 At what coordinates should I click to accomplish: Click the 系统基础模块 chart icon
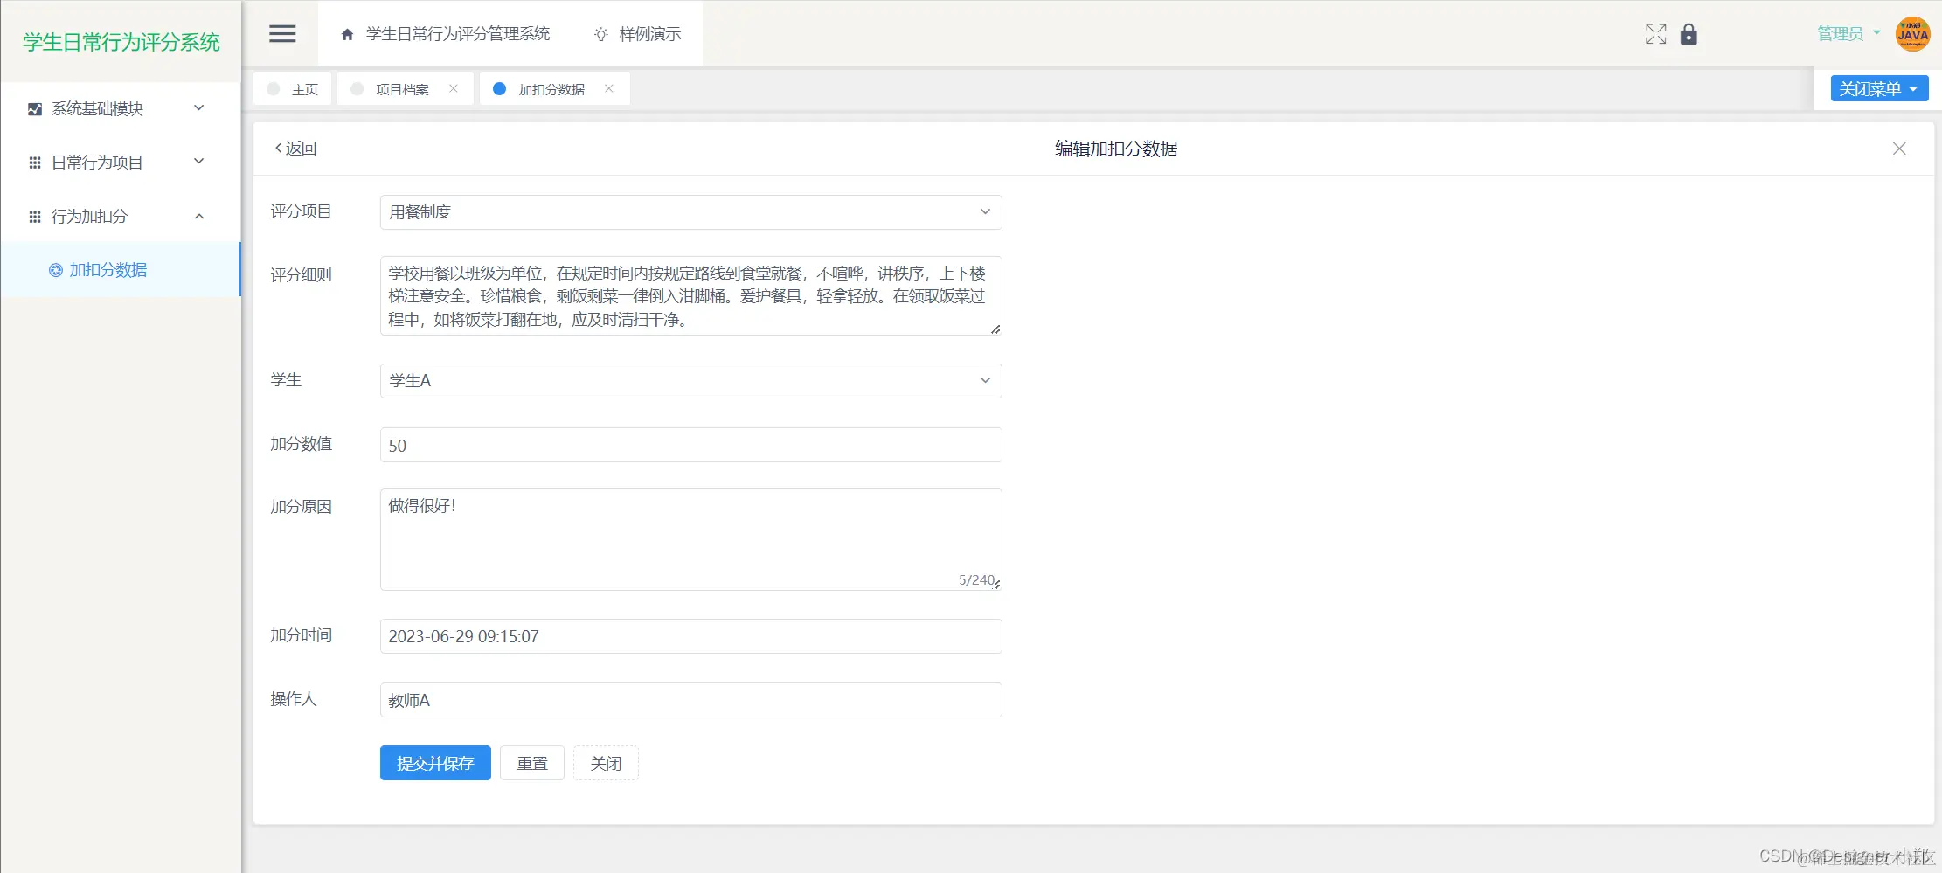click(35, 109)
